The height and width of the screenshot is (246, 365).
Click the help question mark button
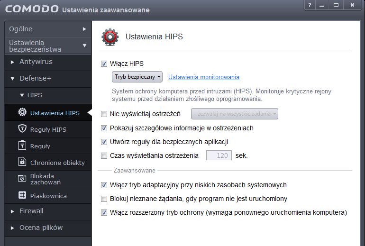pos(310,5)
